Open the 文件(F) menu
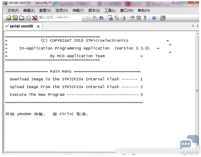This screenshot has width=201, height=157. click(13, 10)
